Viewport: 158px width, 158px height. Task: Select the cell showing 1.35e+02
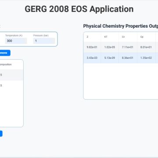coord(146,58)
